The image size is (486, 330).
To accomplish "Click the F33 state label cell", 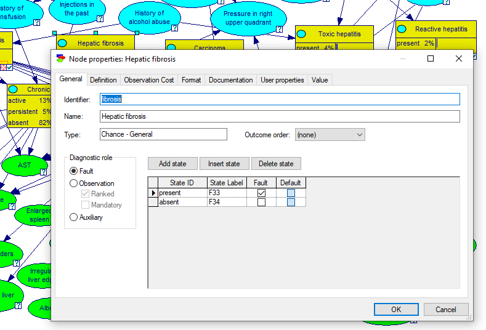I will (x=227, y=193).
